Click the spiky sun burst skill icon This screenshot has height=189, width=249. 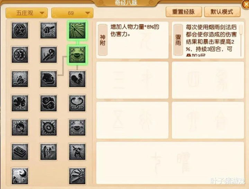pos(48,128)
